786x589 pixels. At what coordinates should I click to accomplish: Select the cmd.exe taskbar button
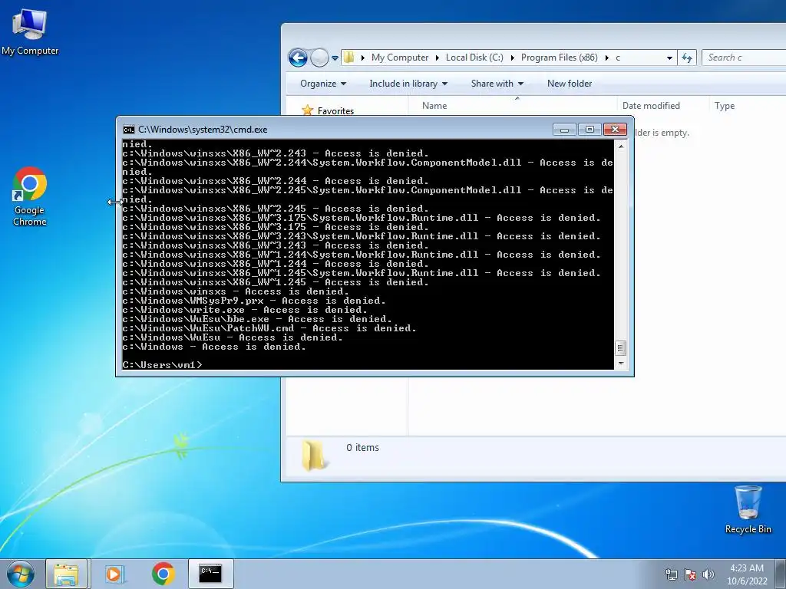[x=210, y=574]
